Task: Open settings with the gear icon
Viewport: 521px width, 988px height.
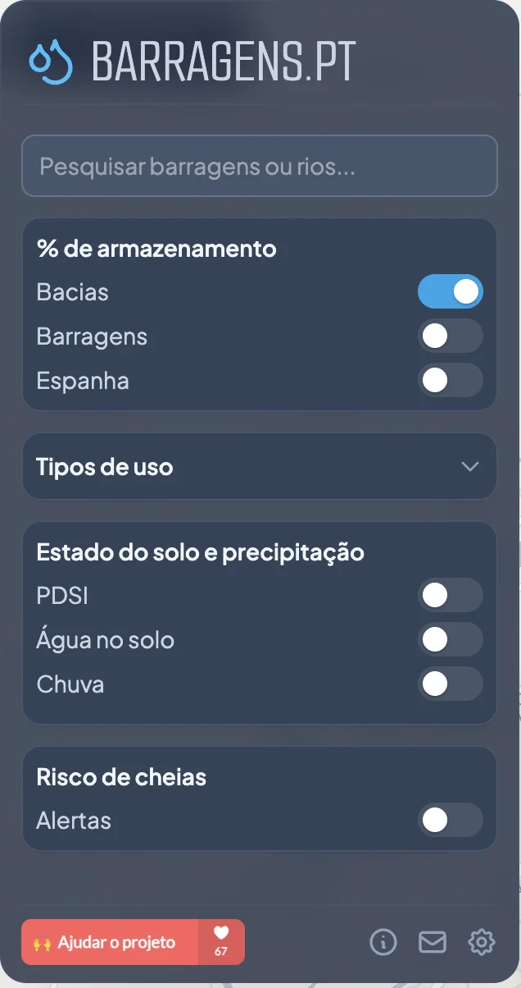Action: (x=482, y=942)
